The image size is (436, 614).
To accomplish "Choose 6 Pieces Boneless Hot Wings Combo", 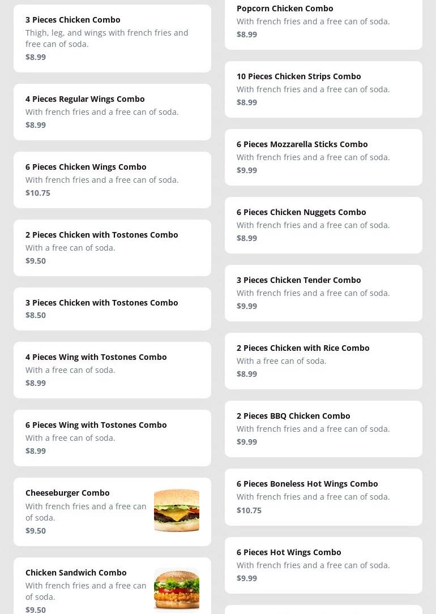I will (x=307, y=484).
